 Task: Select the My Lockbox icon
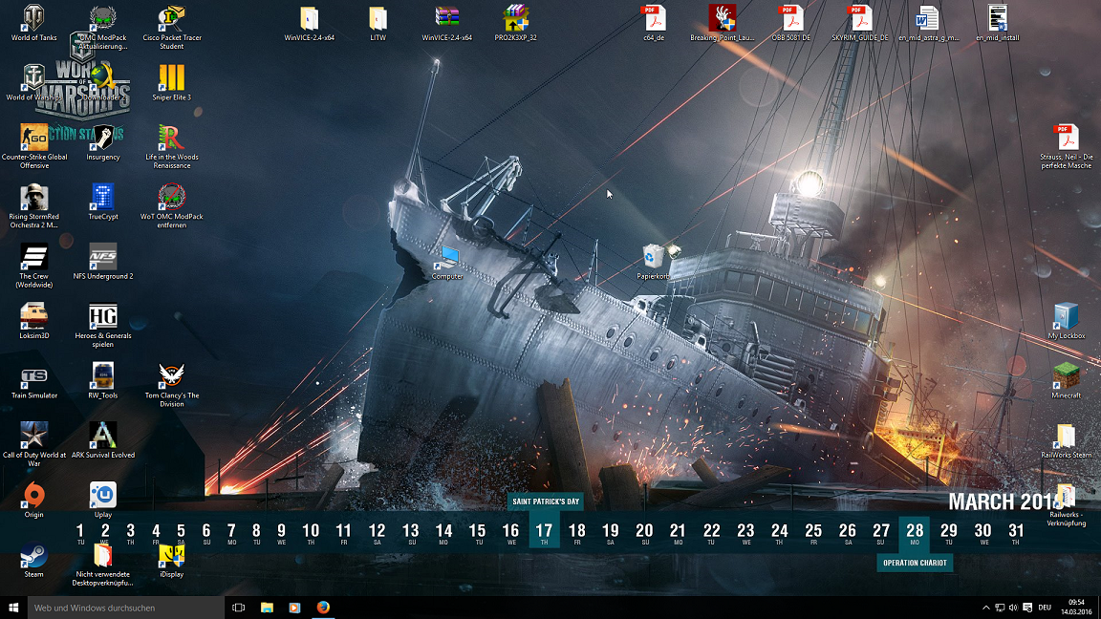tap(1066, 321)
